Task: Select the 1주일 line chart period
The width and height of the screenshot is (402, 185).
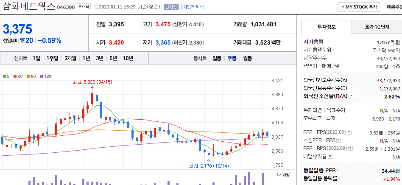Action: click(52, 58)
